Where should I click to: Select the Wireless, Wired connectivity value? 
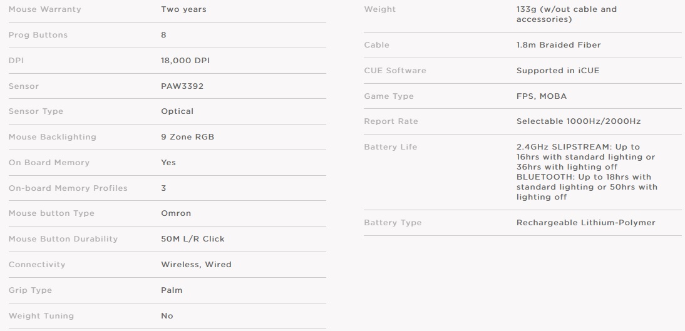196,265
